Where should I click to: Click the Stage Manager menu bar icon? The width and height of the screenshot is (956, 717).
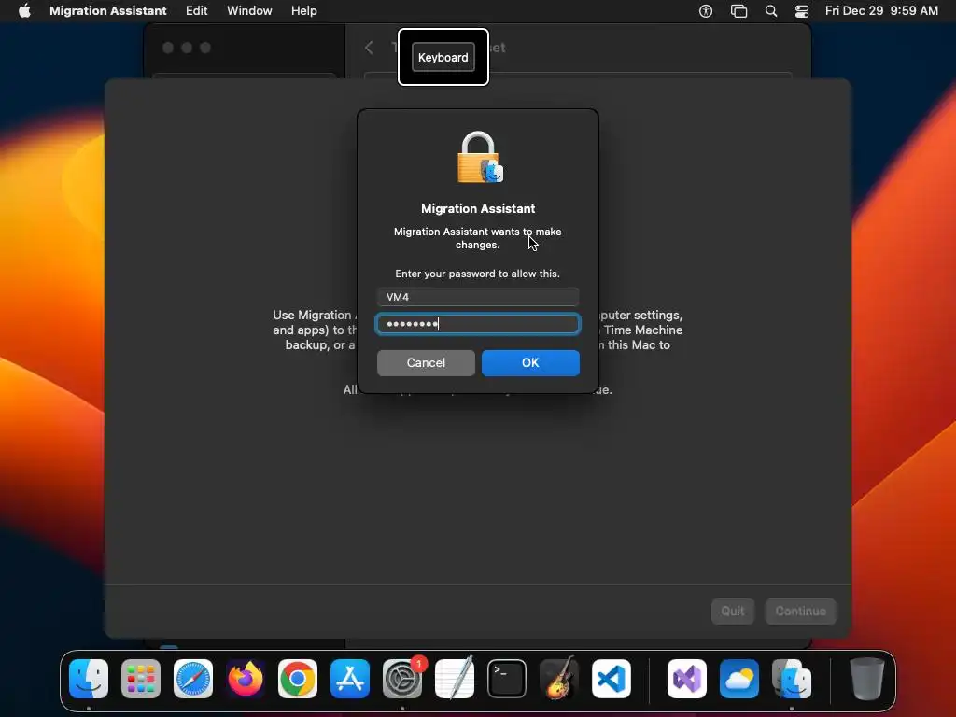(739, 11)
